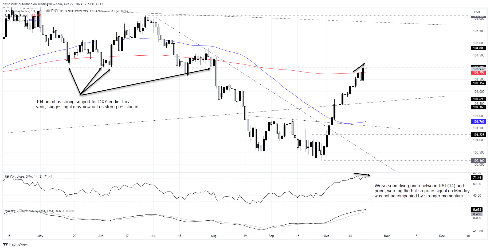The height and width of the screenshot is (249, 490).
Task: Click the SMA 200 value 103.793 in legend
Action: point(36,16)
